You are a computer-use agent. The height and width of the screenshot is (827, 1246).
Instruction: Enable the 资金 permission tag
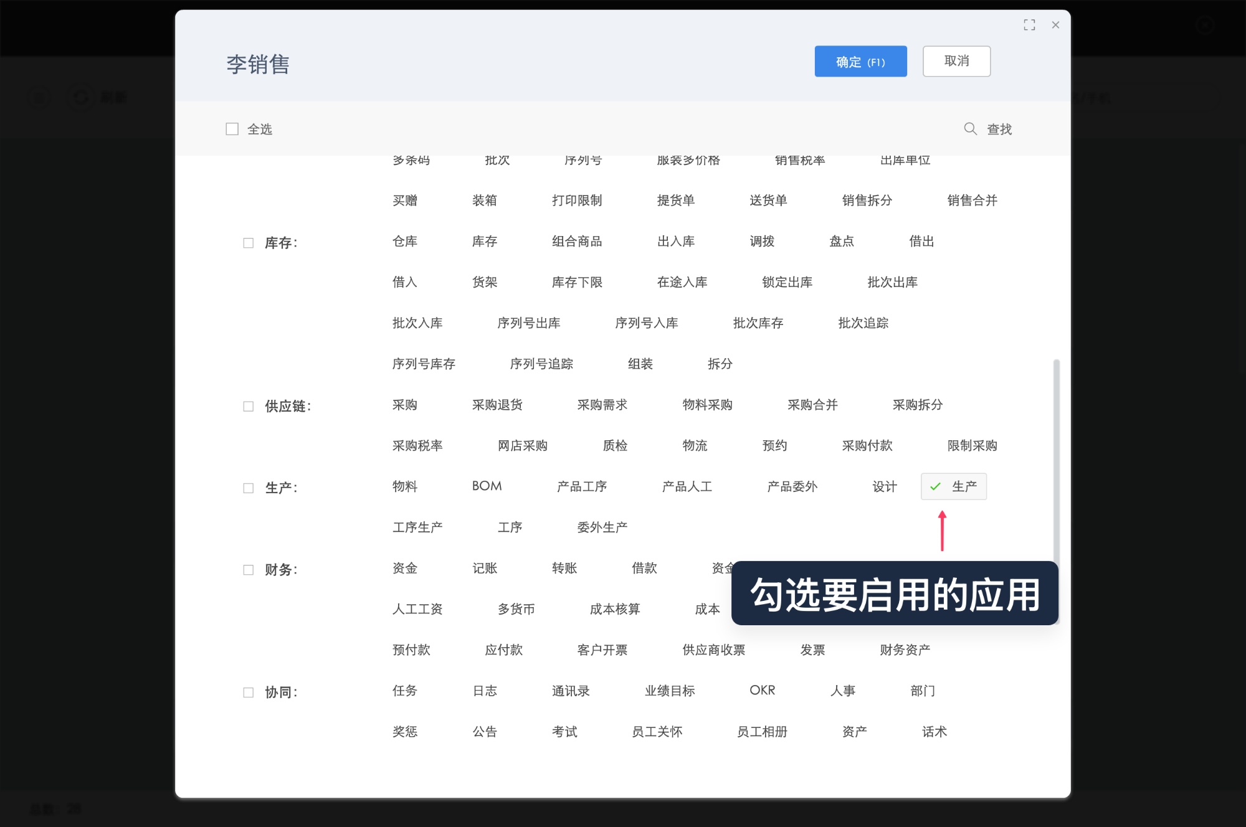point(405,568)
